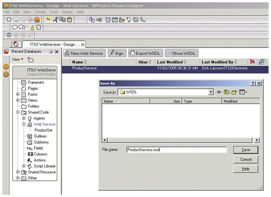Image resolution: width=271 pixels, height=197 pixels.
Task: Select Subforms in design tree
Action: [x=41, y=142]
